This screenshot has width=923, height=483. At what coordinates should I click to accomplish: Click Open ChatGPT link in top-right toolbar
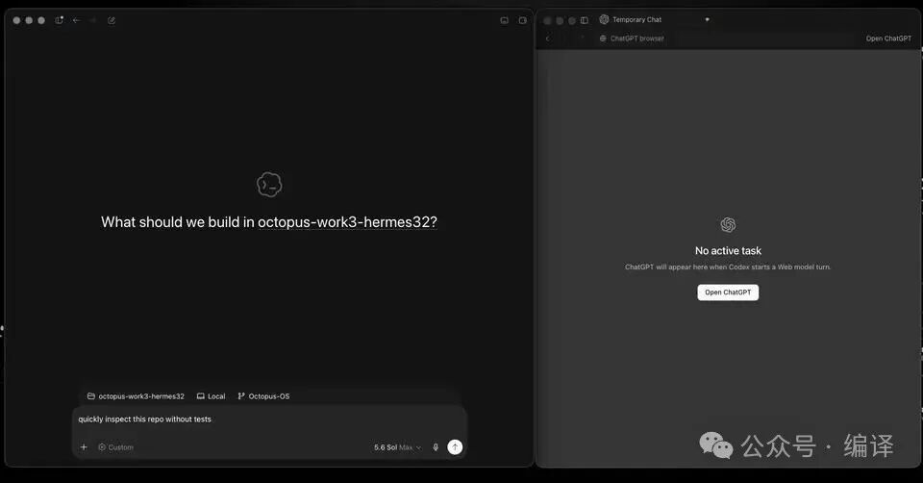coord(888,38)
